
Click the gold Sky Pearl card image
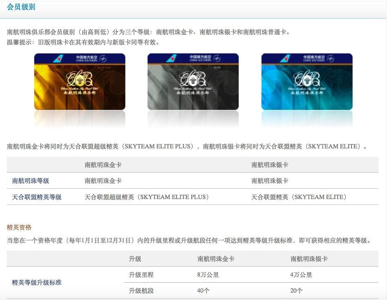click(x=80, y=82)
